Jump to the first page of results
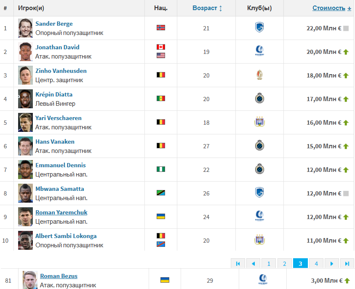The height and width of the screenshot is (289, 355). tap(238, 264)
